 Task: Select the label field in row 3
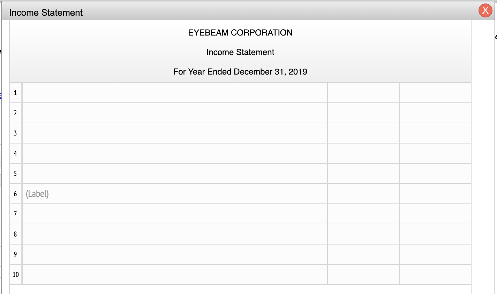coord(175,133)
